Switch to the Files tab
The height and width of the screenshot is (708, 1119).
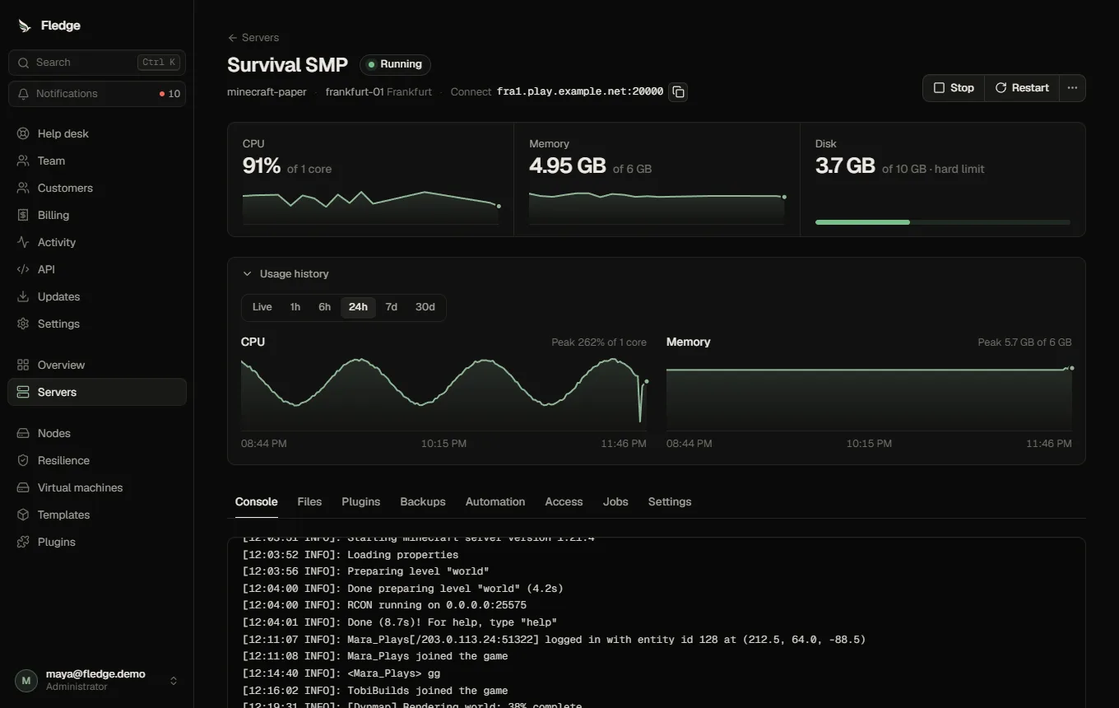(x=309, y=501)
